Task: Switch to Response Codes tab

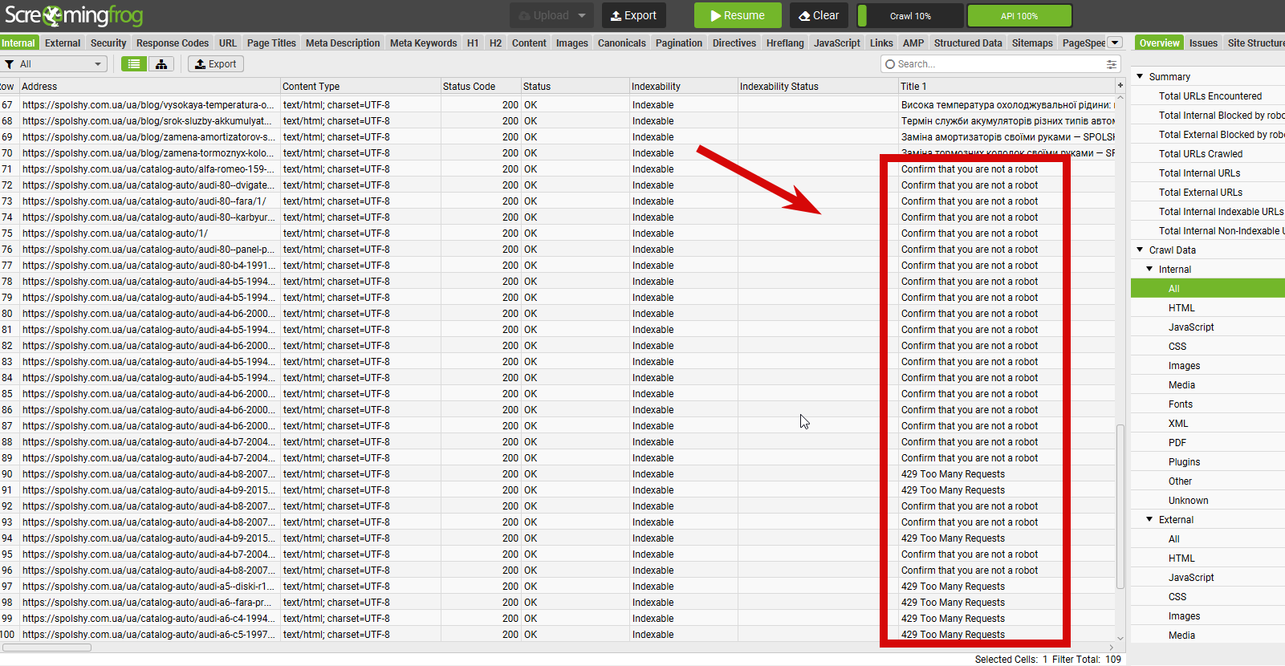Action: pyautogui.click(x=173, y=43)
